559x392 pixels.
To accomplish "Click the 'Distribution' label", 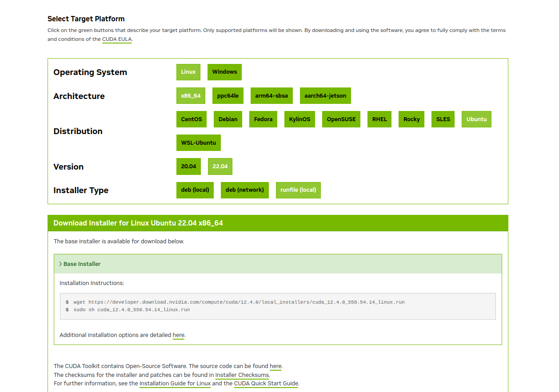I will click(x=78, y=131).
